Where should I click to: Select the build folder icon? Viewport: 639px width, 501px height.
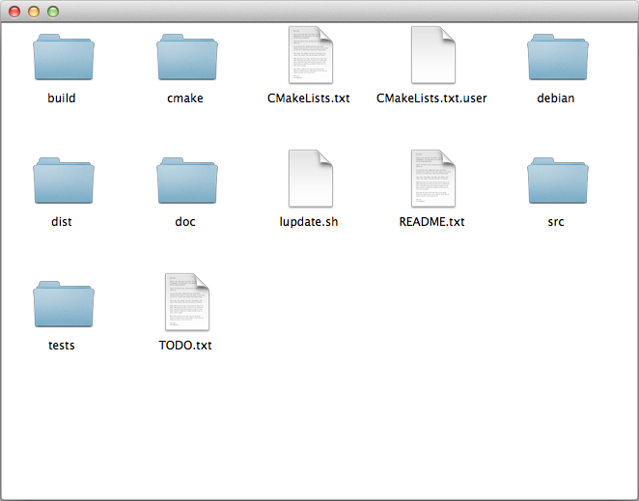[64, 57]
